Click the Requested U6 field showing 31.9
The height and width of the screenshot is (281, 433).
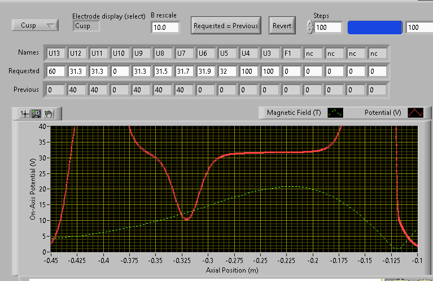tap(205, 72)
